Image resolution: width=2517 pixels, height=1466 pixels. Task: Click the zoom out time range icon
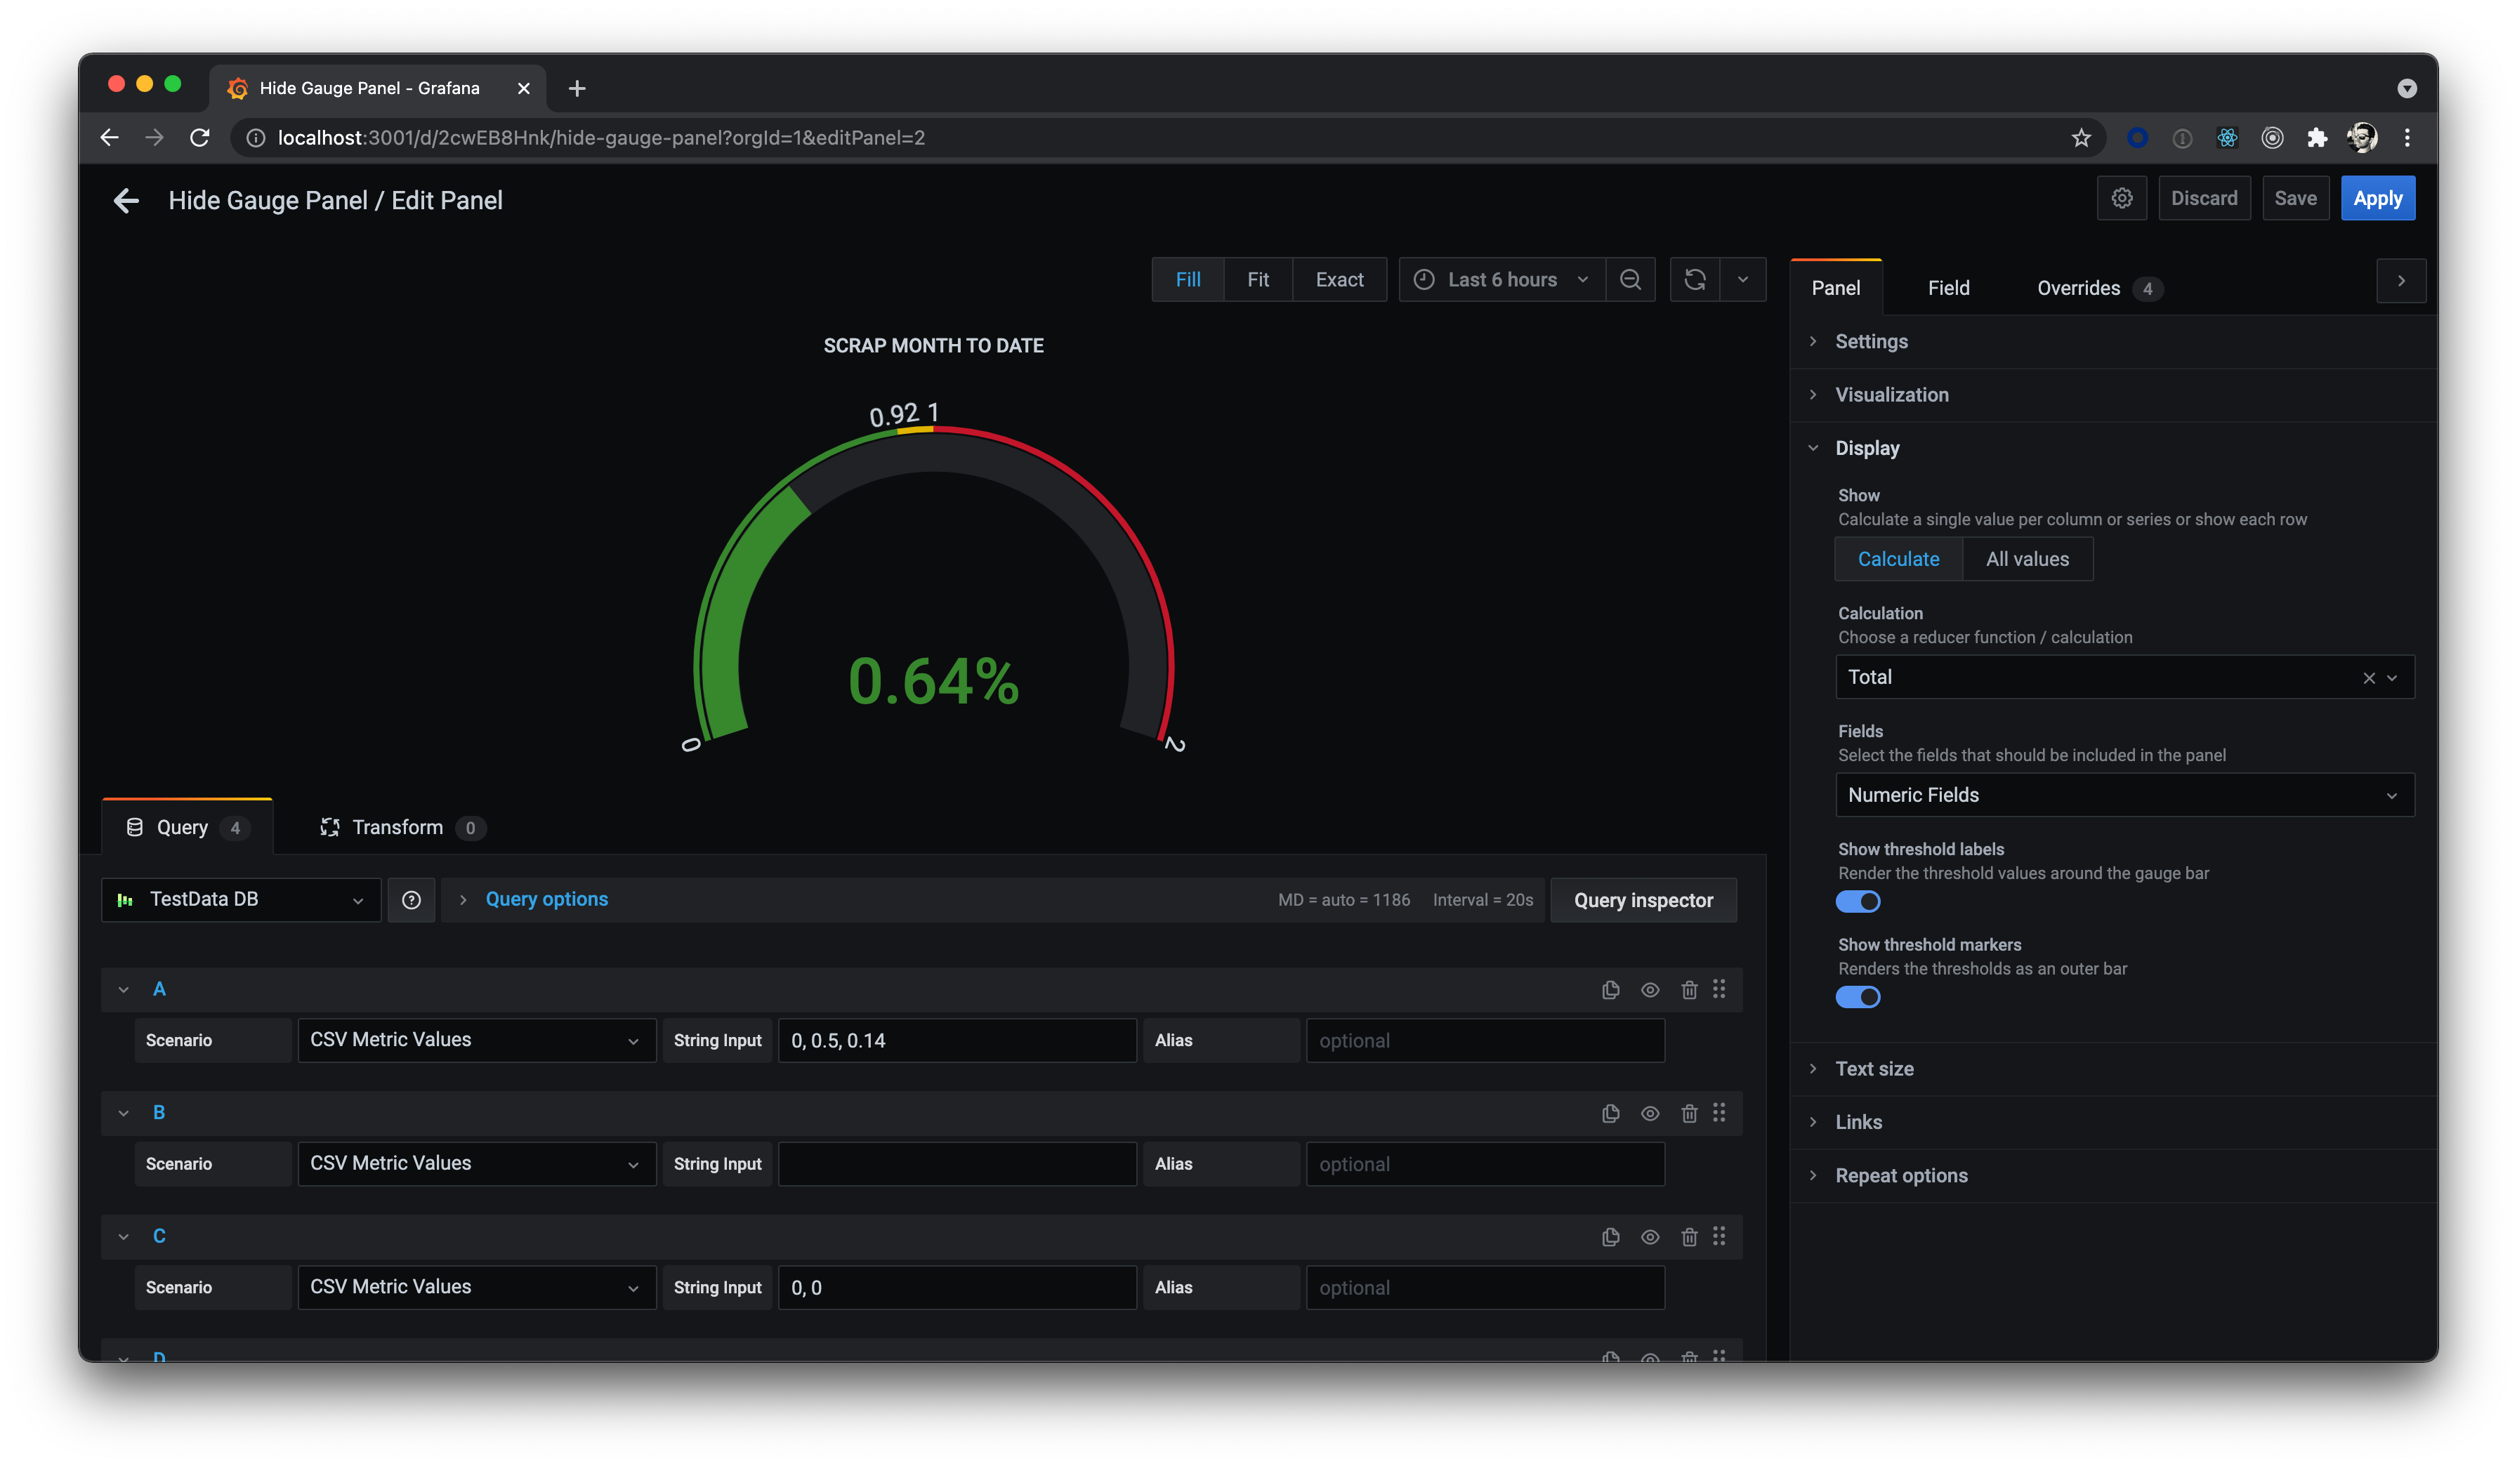pyautogui.click(x=1630, y=279)
